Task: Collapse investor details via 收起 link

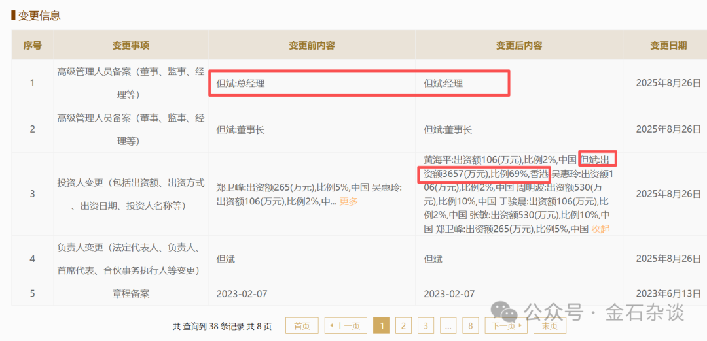Action: [600, 229]
